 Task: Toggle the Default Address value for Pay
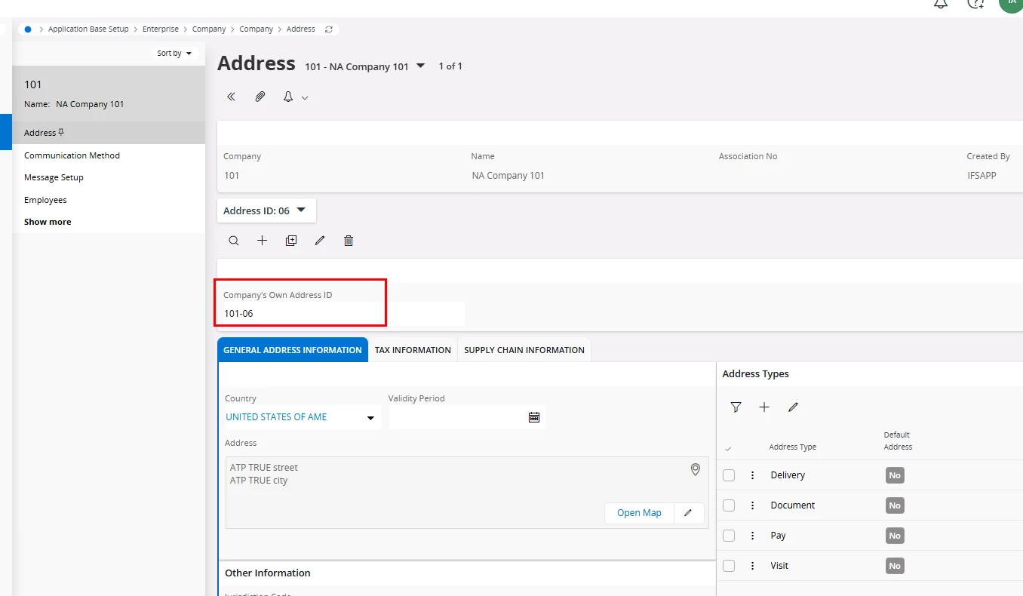(895, 536)
